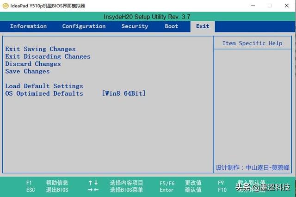296x197 pixels.
Task: Click the Enter confirm value hint
Action: [x=166, y=190]
